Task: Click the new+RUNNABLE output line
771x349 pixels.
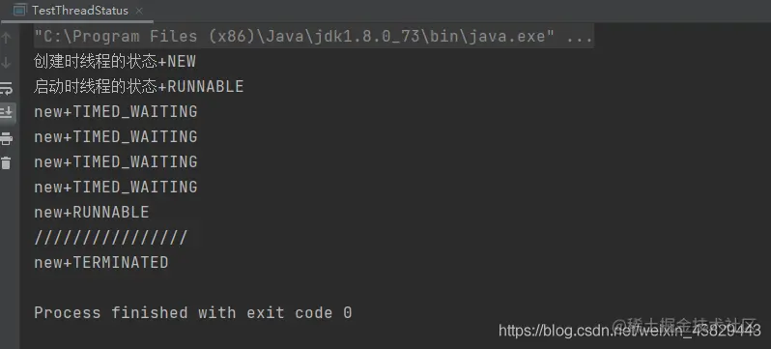Action: [92, 212]
